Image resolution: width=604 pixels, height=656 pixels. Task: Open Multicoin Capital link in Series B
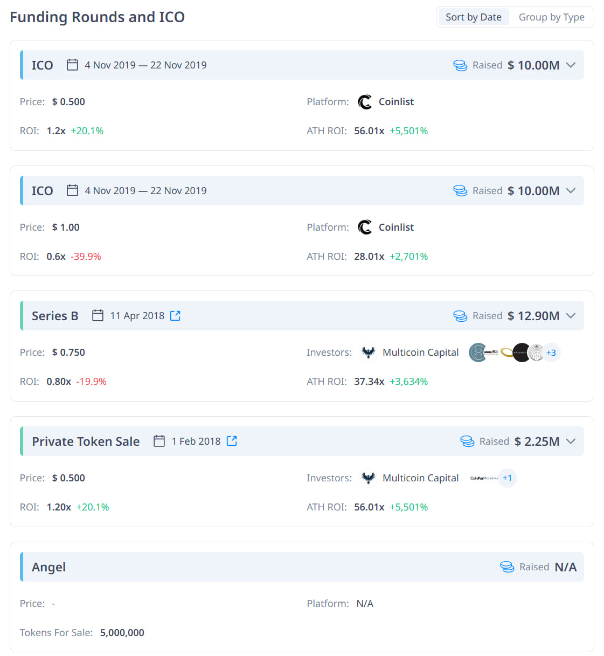point(421,353)
